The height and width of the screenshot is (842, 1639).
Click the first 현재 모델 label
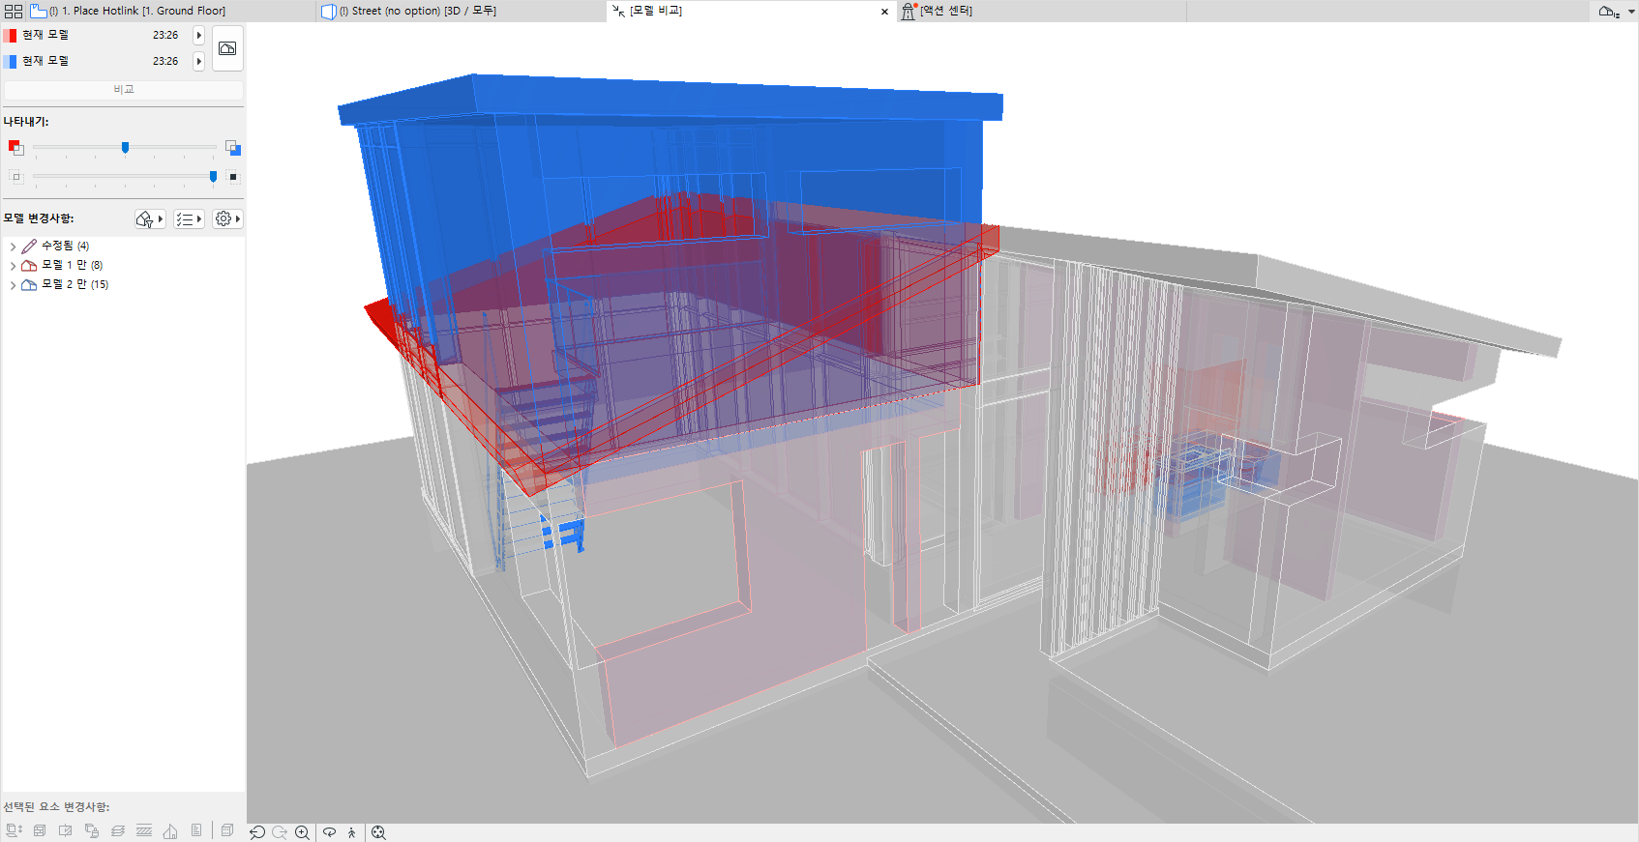(x=45, y=35)
